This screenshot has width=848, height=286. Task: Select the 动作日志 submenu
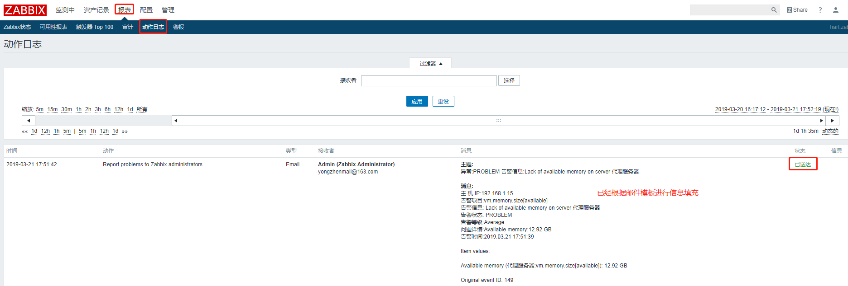point(153,27)
